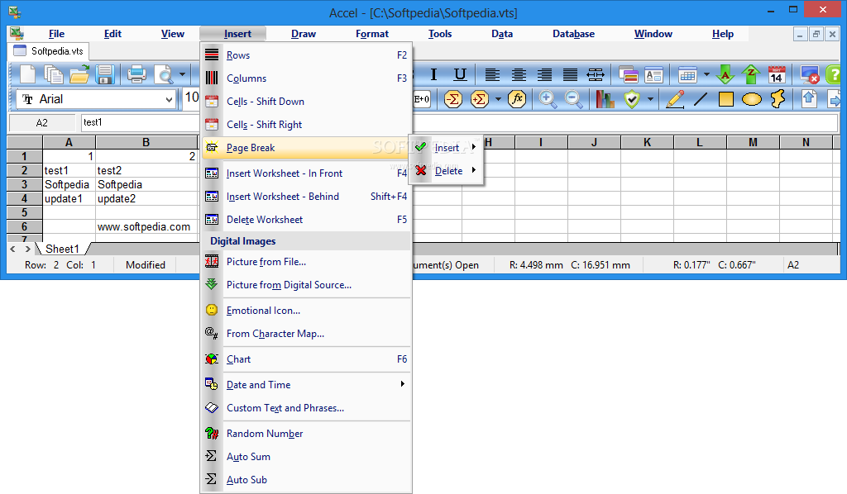The image size is (847, 494).
Task: Choose Chart from the Insert menu
Action: 306,359
